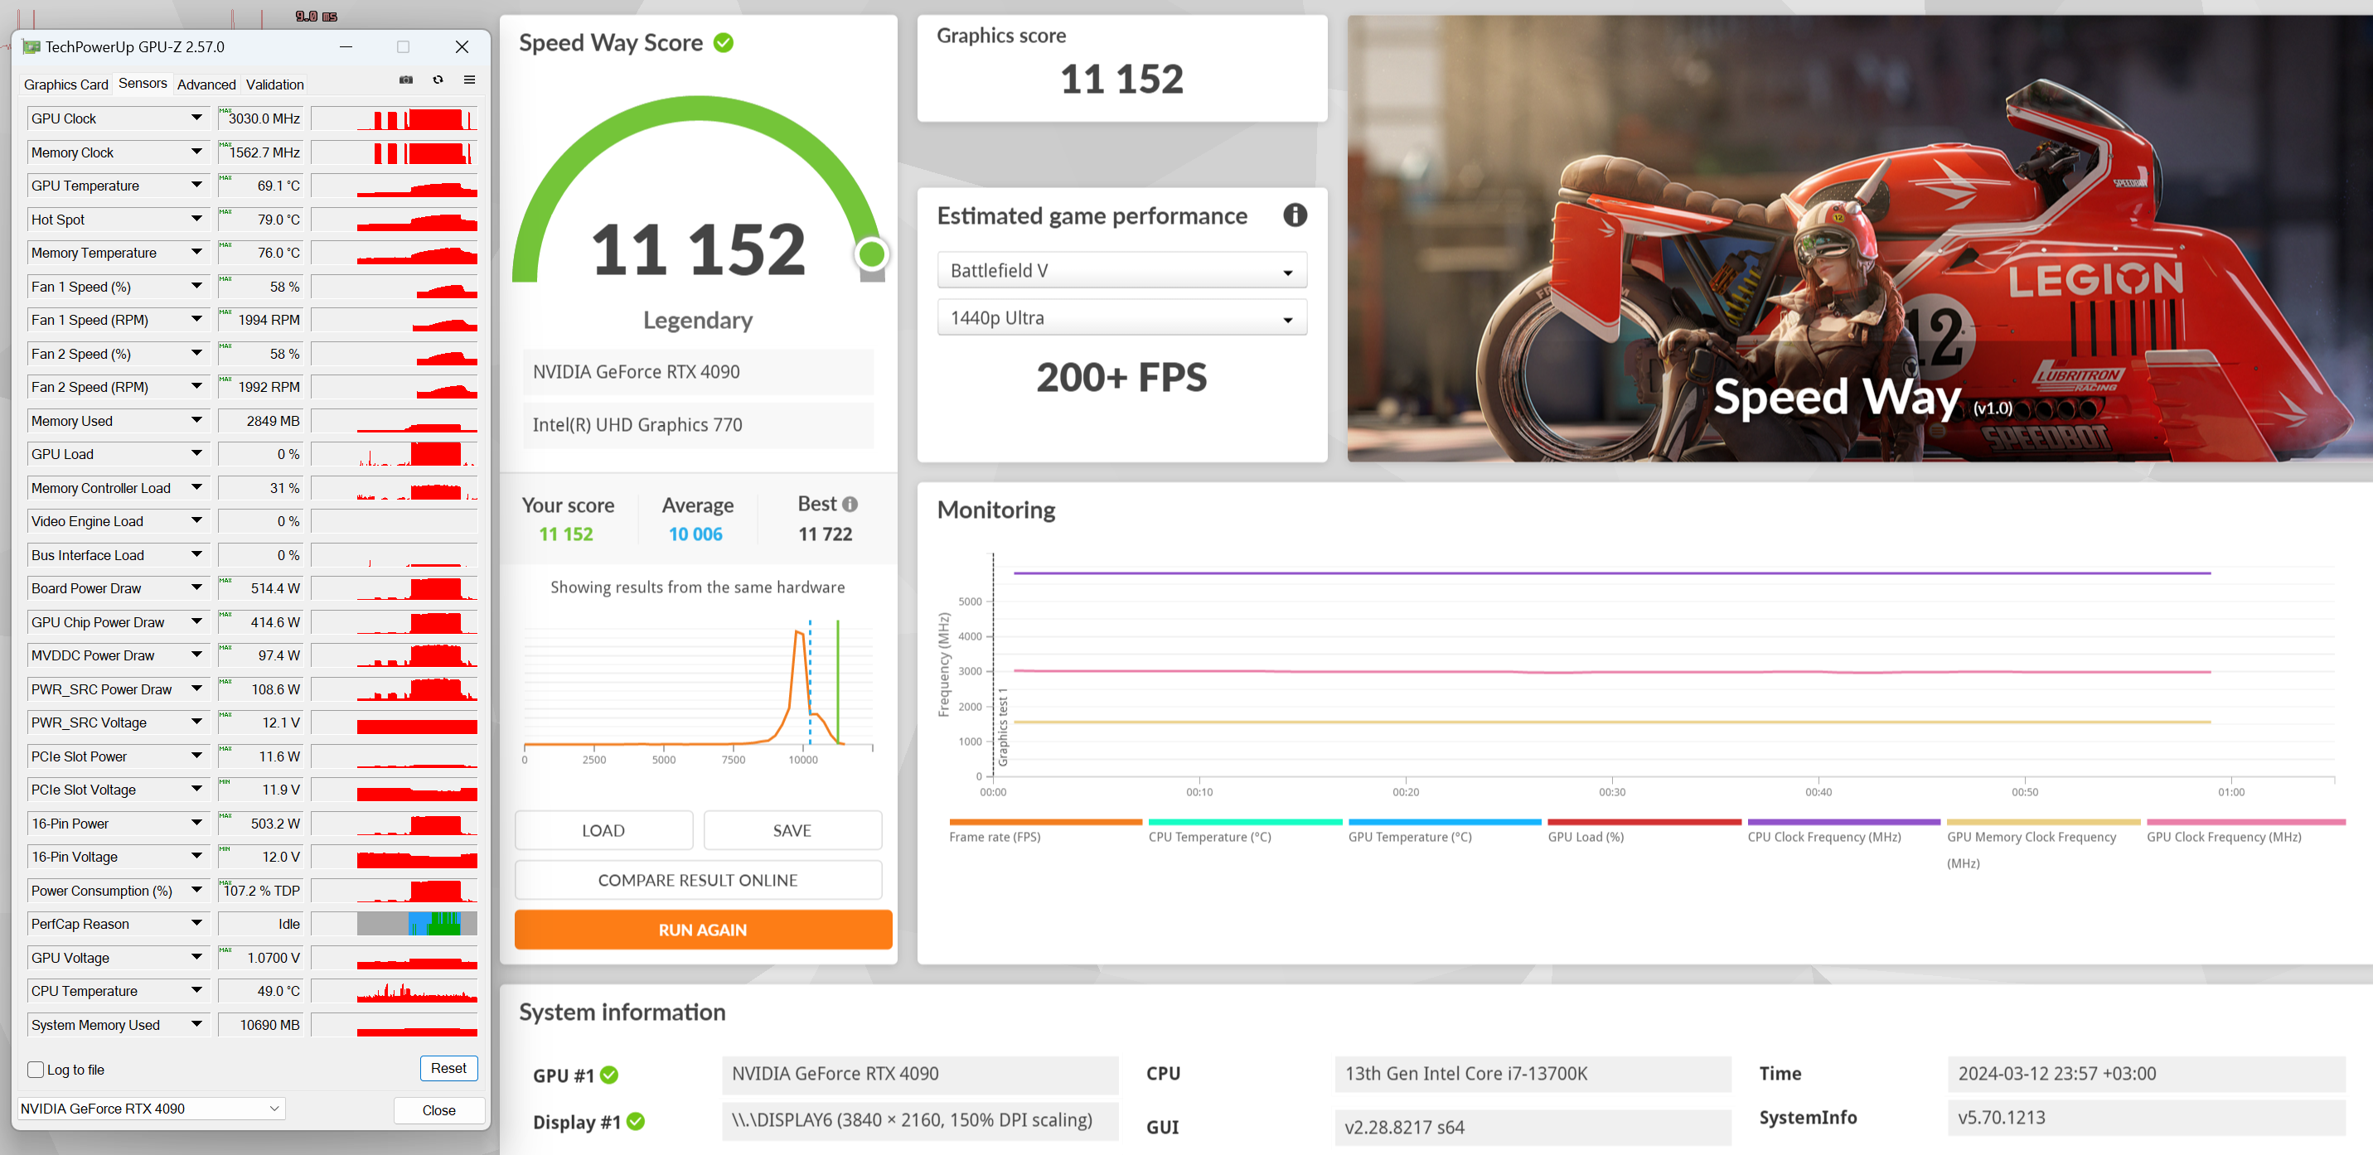Open the GPU-Z hamburger menu icon
This screenshot has width=2373, height=1155.
pos(469,80)
